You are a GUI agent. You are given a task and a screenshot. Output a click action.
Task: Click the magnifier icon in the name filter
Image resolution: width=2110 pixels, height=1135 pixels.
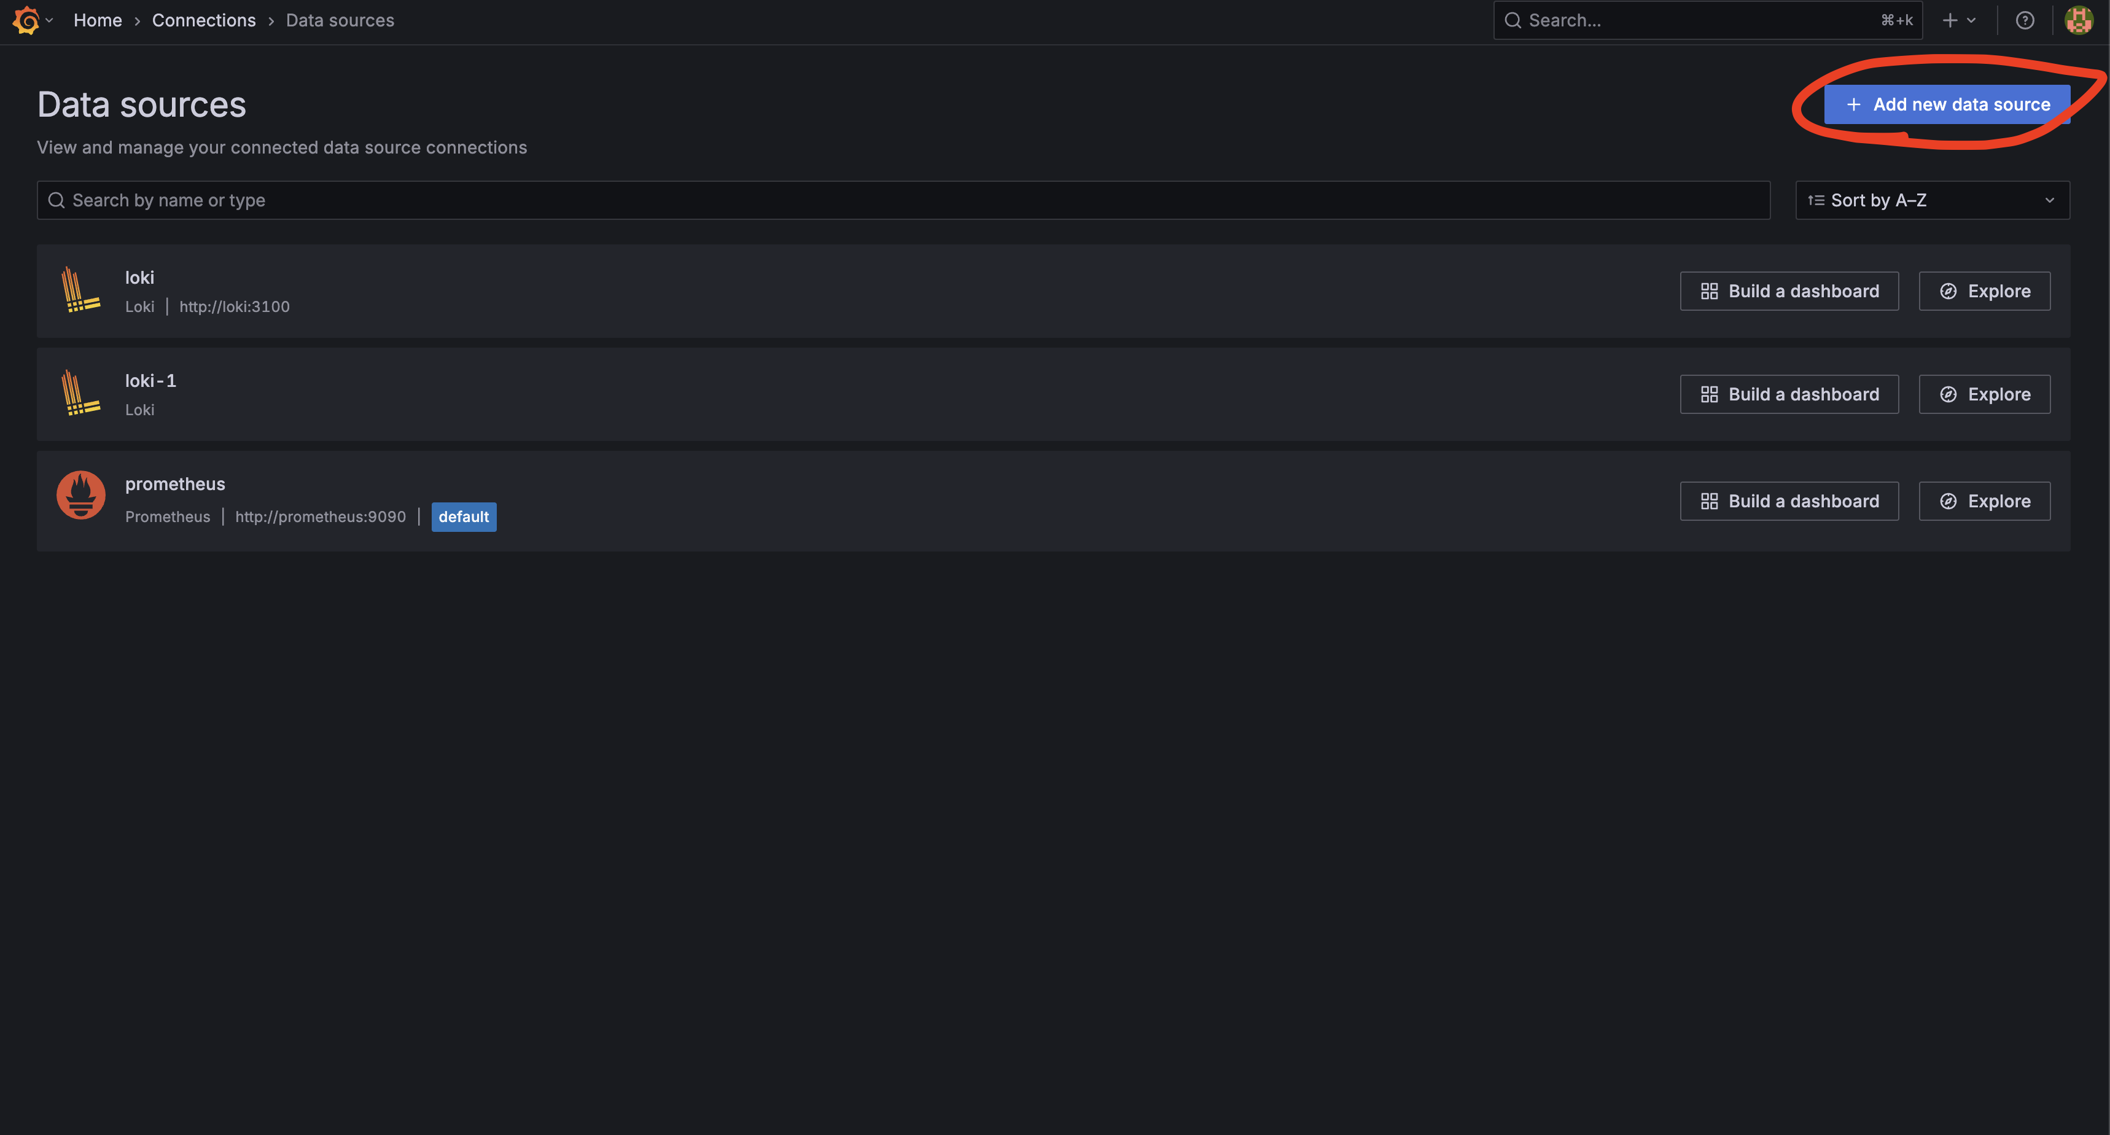click(x=56, y=200)
